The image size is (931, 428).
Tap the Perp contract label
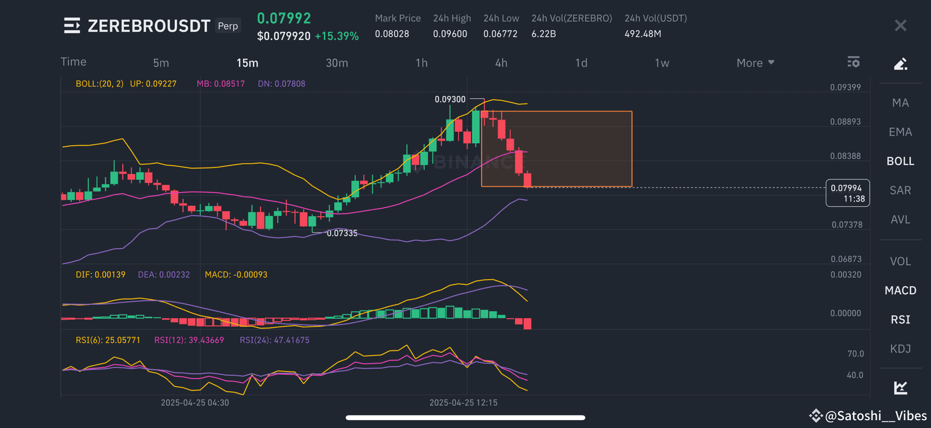228,26
